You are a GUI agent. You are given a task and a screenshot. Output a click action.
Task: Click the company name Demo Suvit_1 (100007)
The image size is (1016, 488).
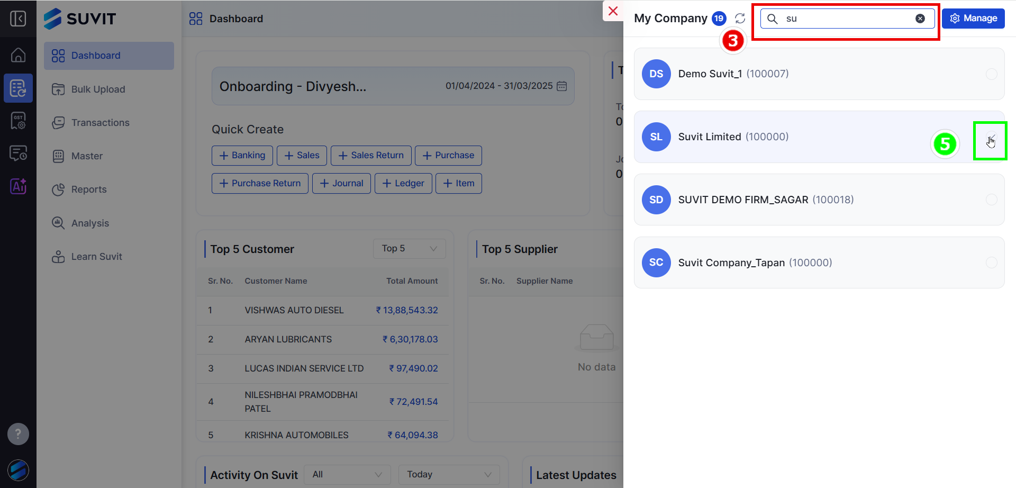click(x=733, y=74)
